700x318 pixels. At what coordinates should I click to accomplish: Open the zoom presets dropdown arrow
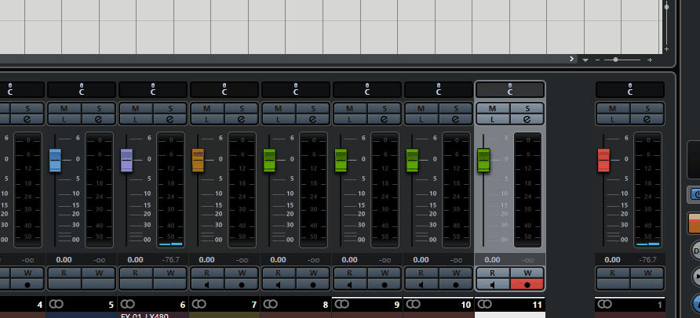pos(585,60)
